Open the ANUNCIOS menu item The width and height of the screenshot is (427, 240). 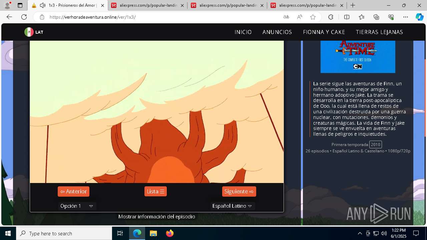tap(277, 32)
